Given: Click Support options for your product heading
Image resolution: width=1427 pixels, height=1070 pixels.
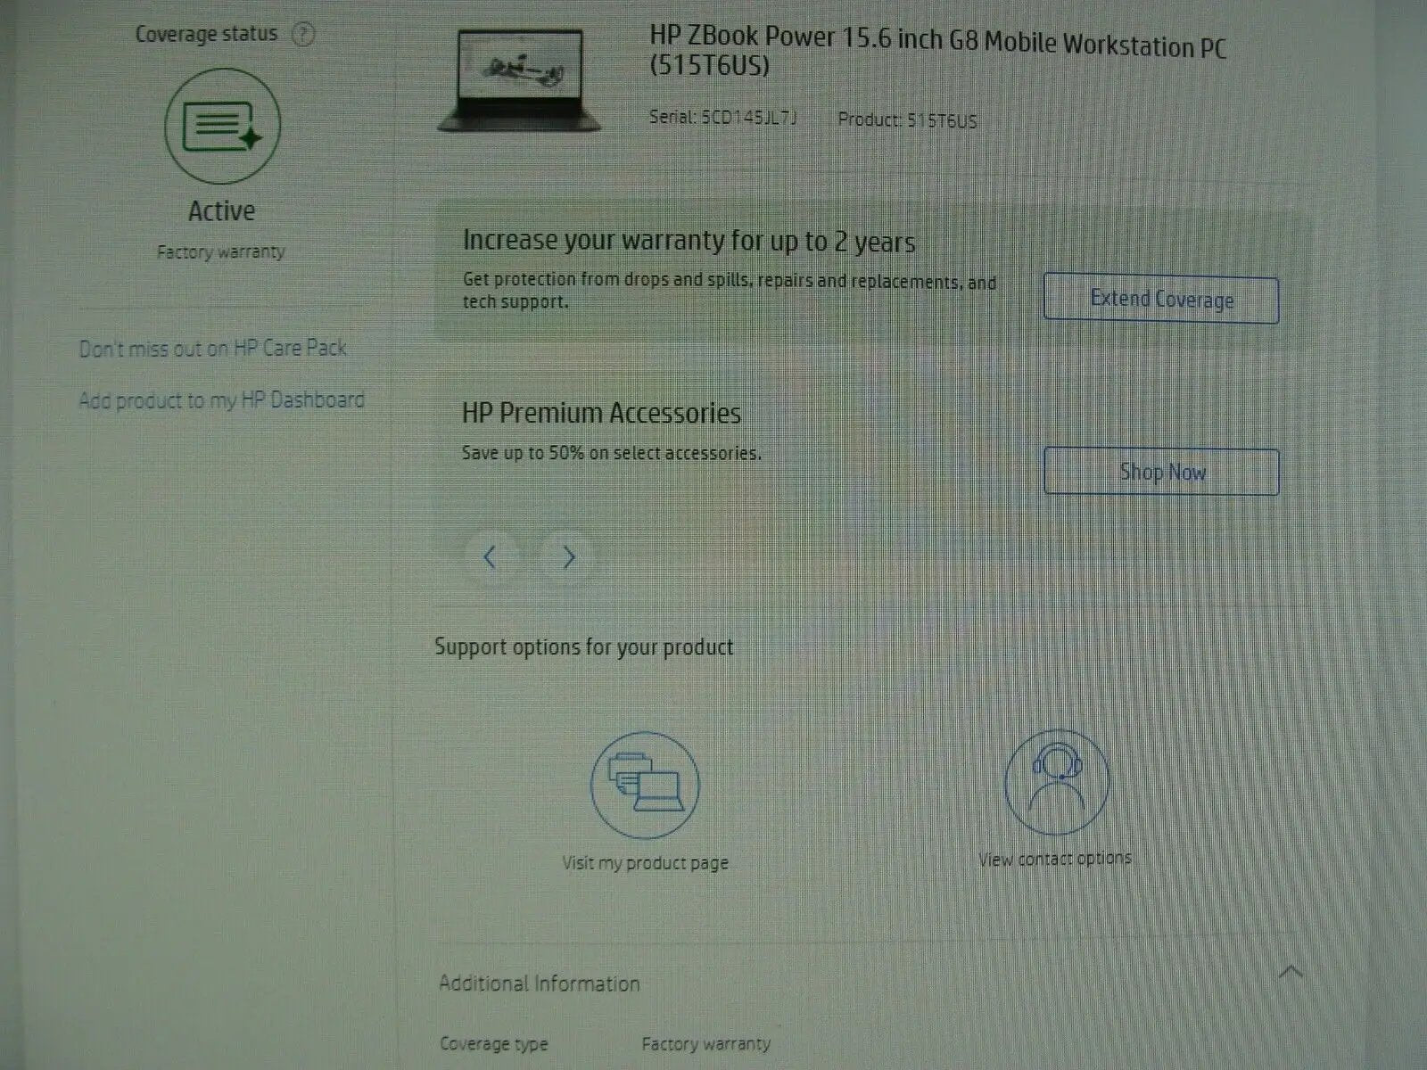Looking at the screenshot, I should click(583, 646).
